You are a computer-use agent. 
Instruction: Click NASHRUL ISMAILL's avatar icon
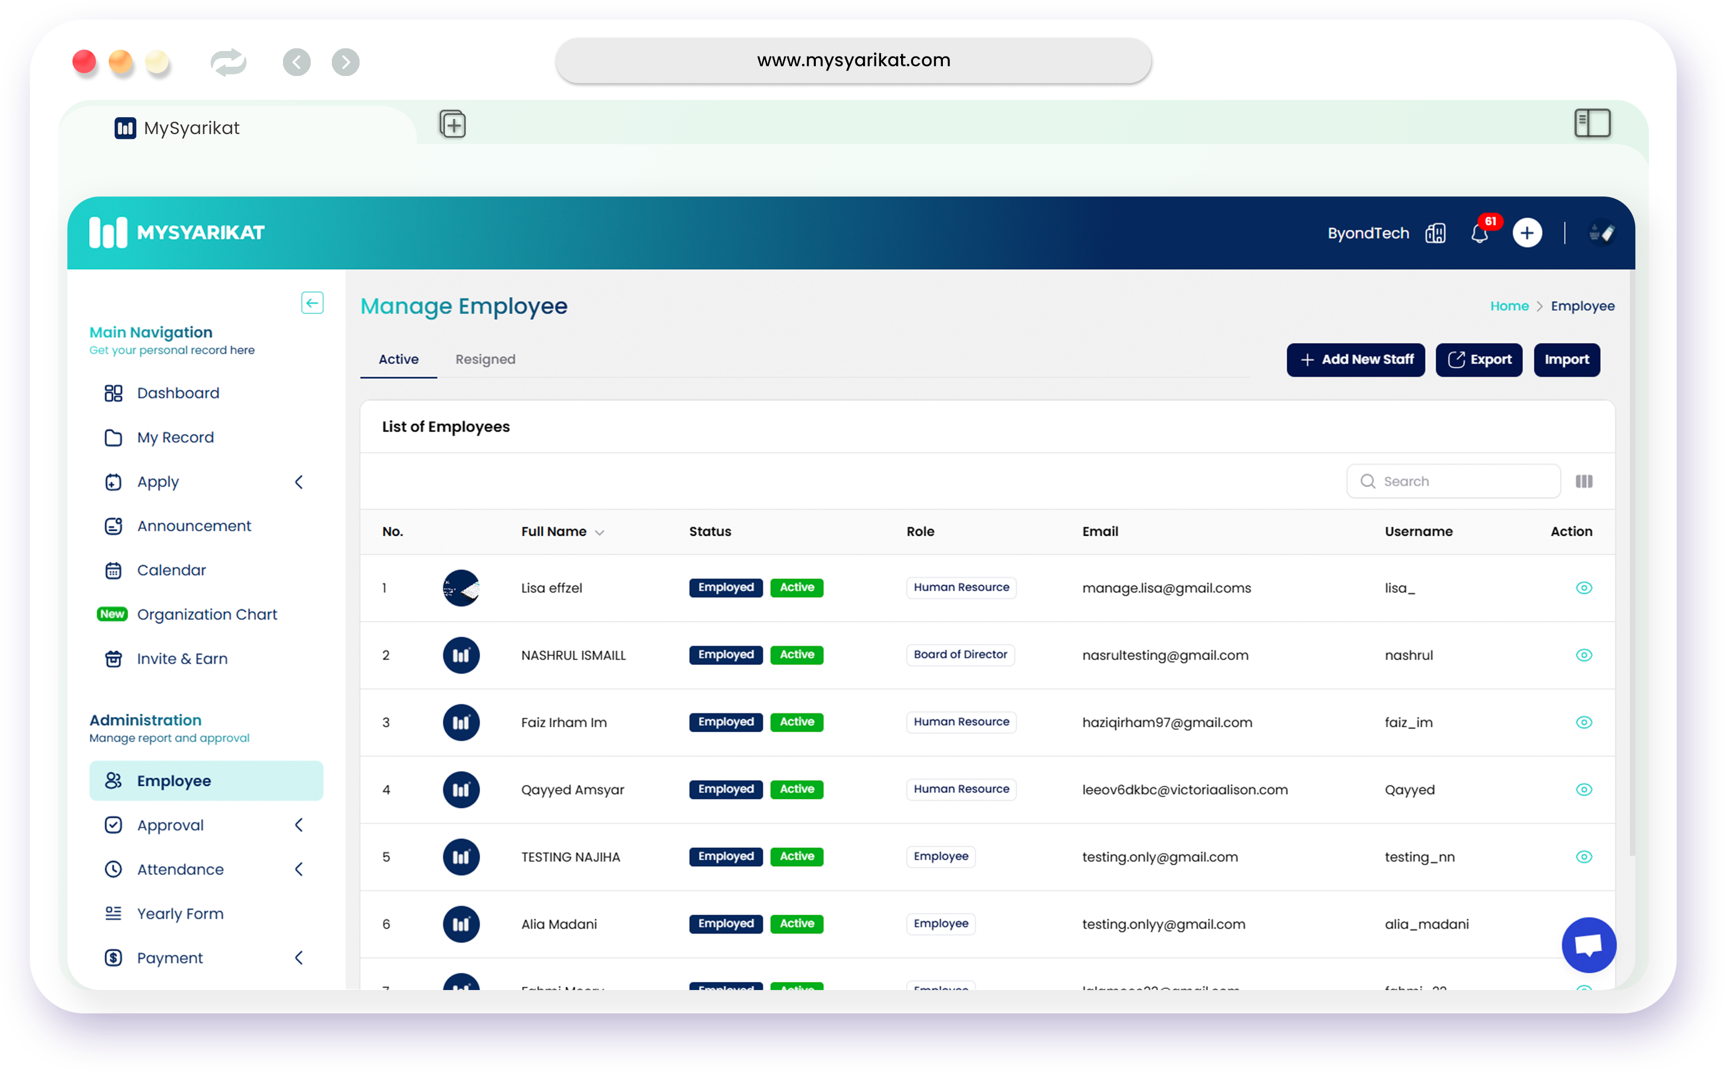[461, 656]
